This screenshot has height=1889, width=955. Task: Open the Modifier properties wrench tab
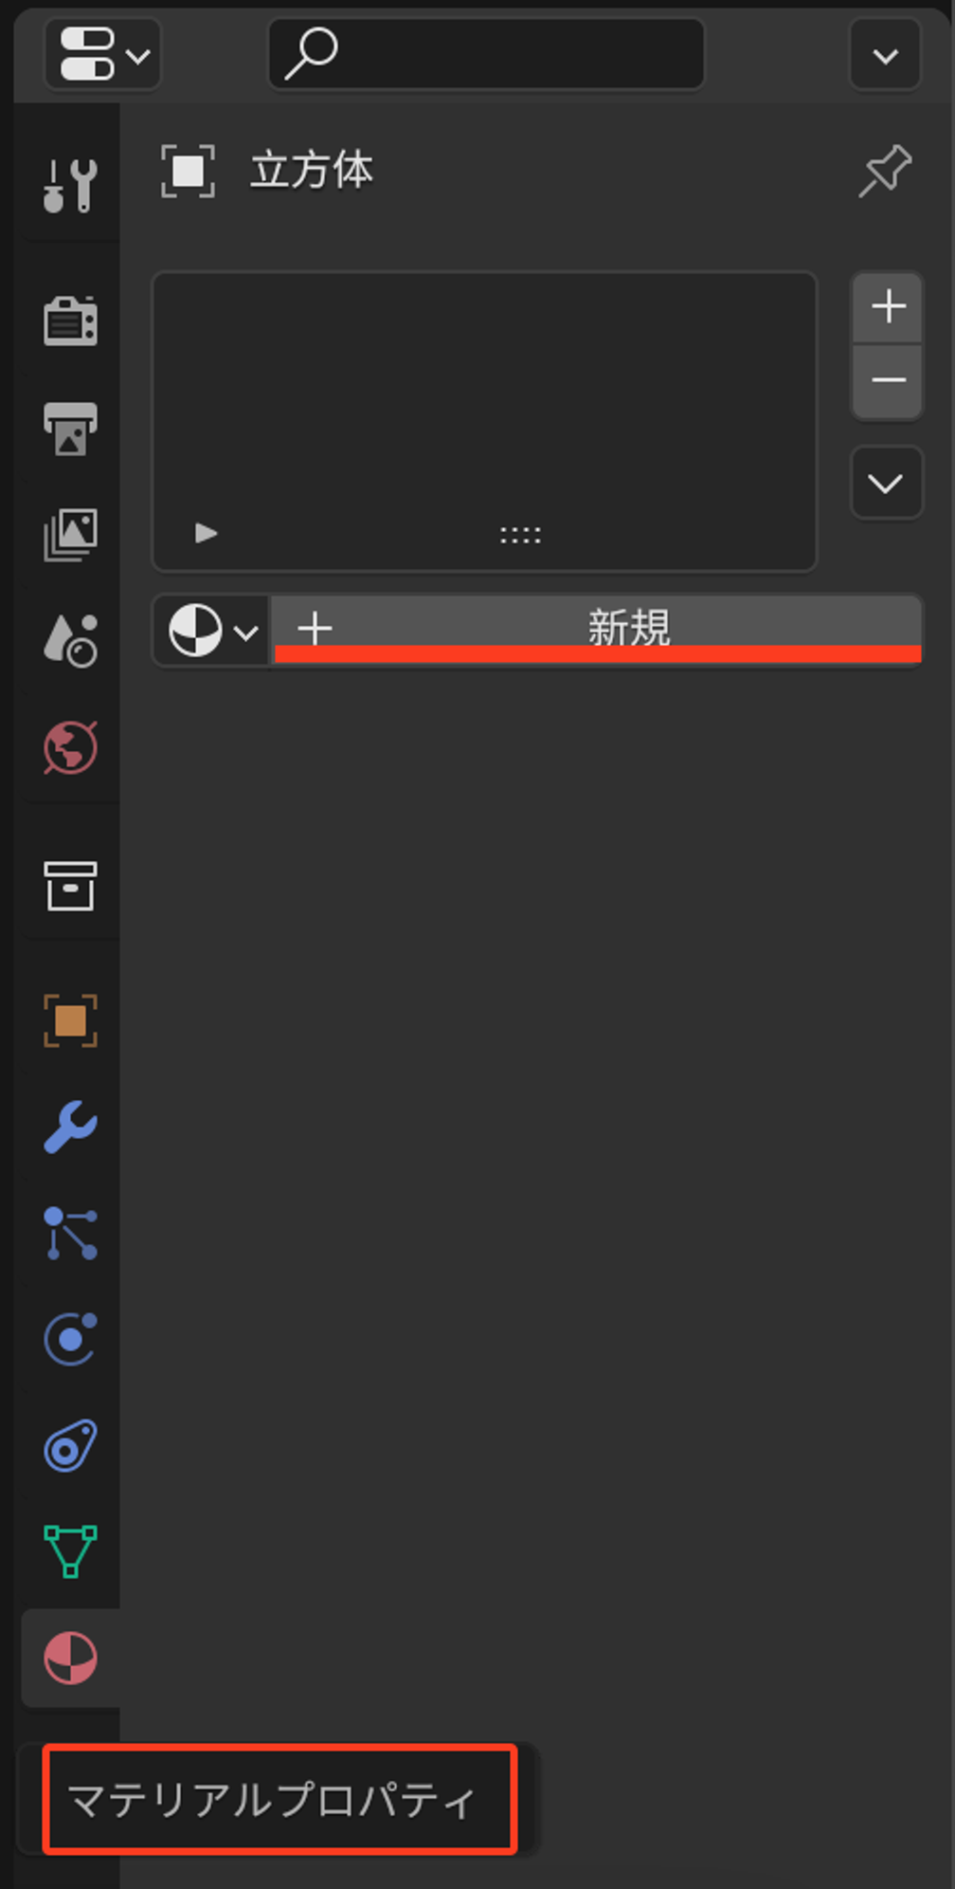[70, 1128]
